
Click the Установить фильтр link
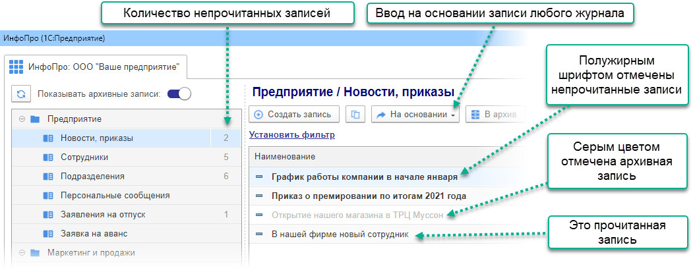click(x=292, y=134)
